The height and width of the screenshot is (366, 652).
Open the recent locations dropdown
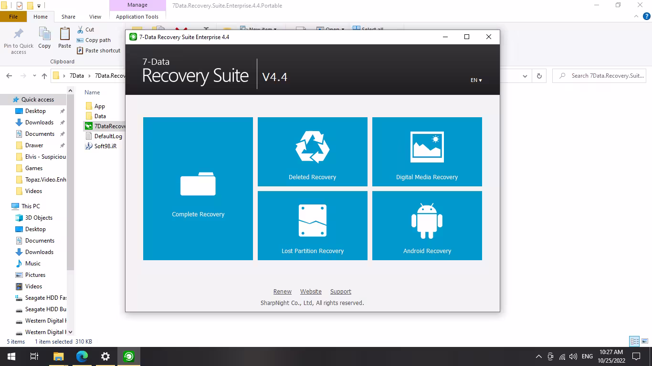(x=34, y=76)
